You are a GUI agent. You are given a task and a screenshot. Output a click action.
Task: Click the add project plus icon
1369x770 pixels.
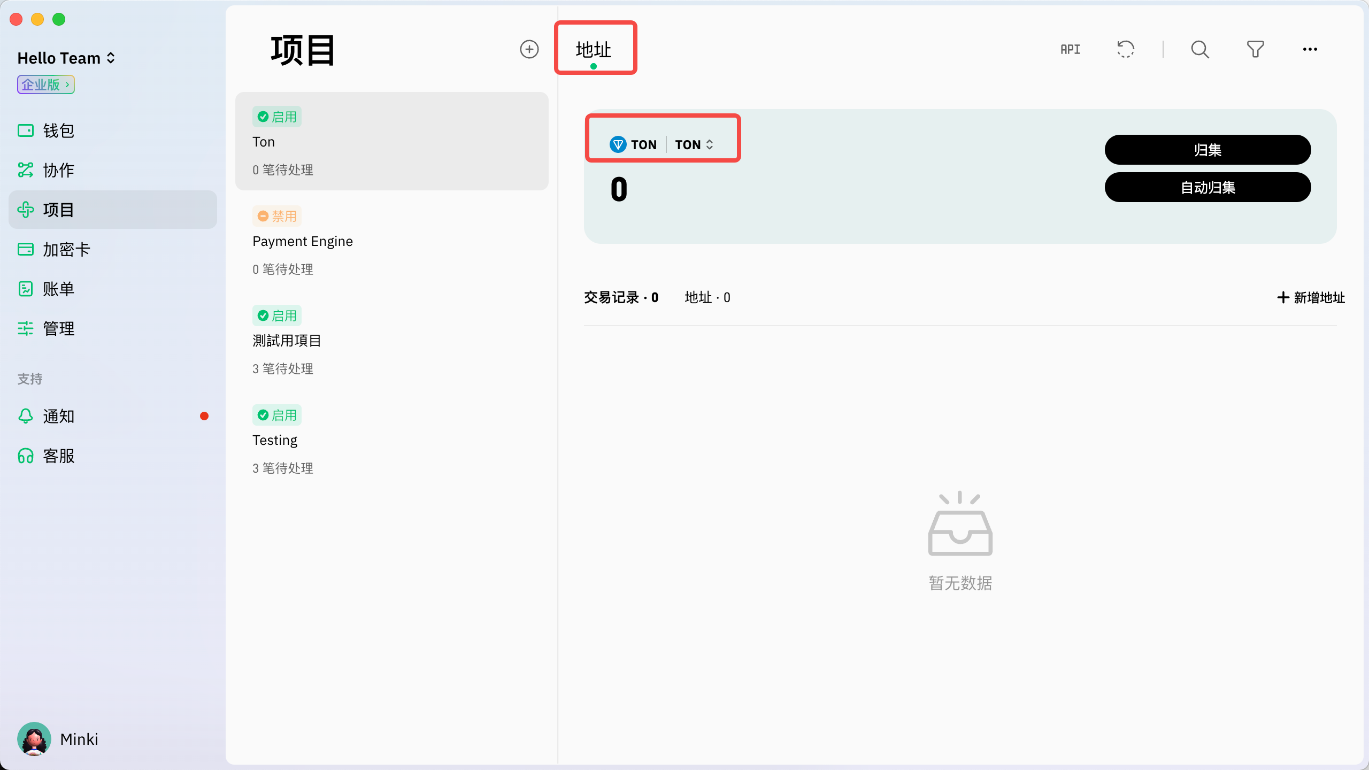[529, 49]
